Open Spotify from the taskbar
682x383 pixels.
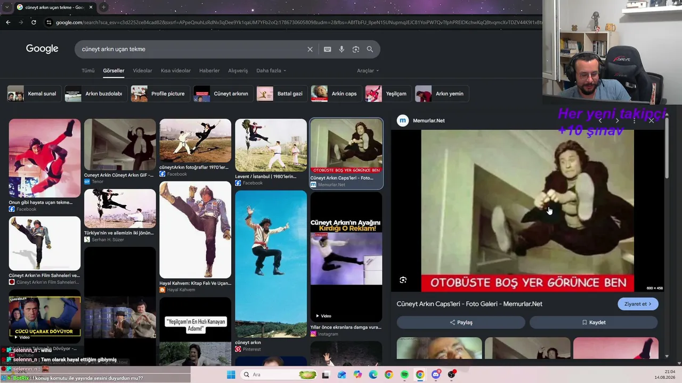404,374
